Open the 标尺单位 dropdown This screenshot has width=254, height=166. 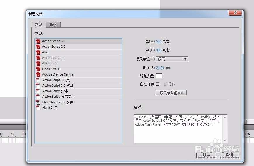172,59
